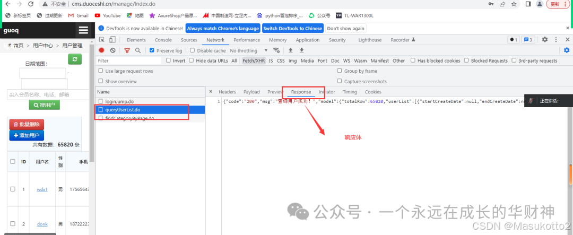The width and height of the screenshot is (573, 235).
Task: Filter requests by JS type
Action: coord(271,60)
